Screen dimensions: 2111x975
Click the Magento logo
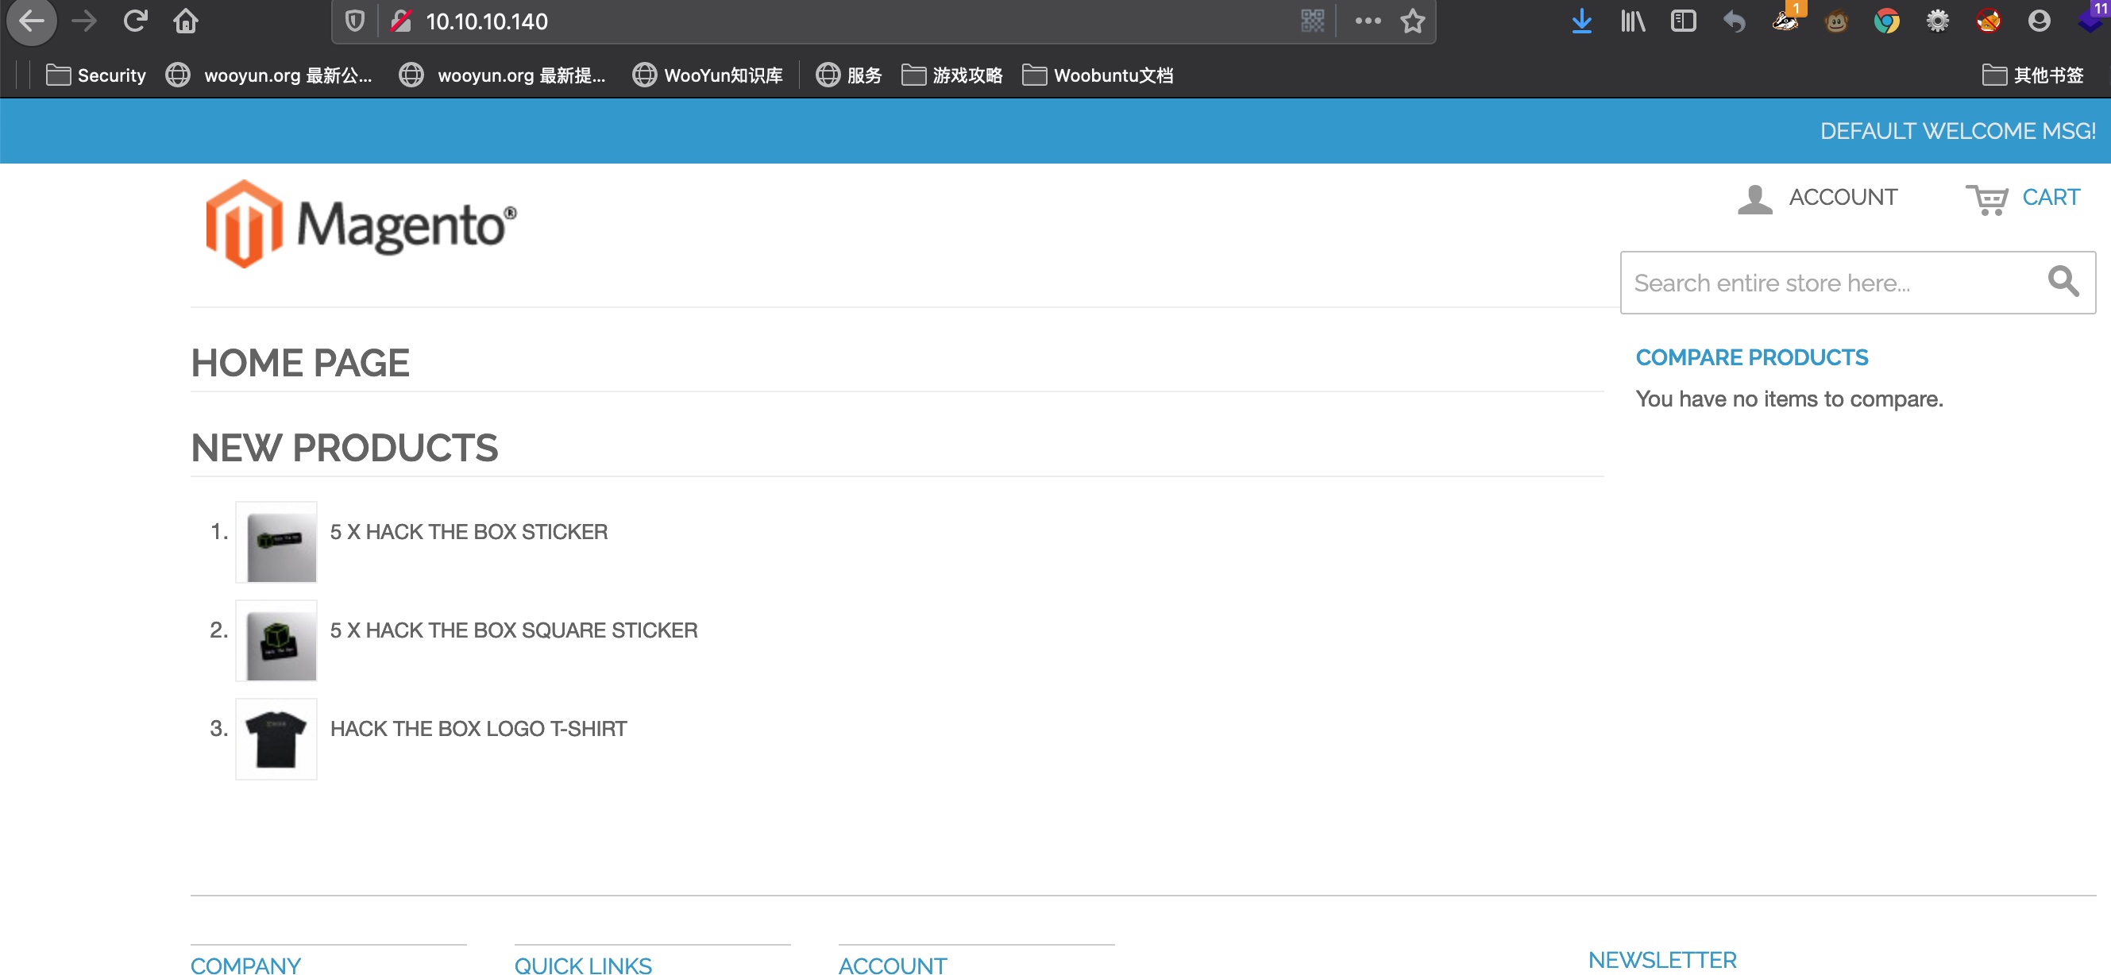(361, 224)
